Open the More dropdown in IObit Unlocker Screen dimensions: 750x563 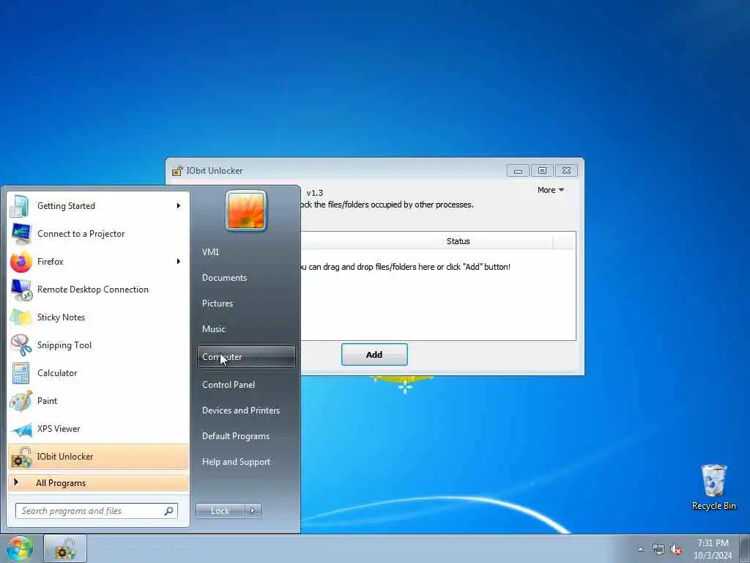[x=551, y=190]
